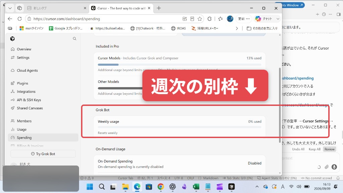
Task: Click errors and warnings count in status bar
Action: tap(87, 178)
